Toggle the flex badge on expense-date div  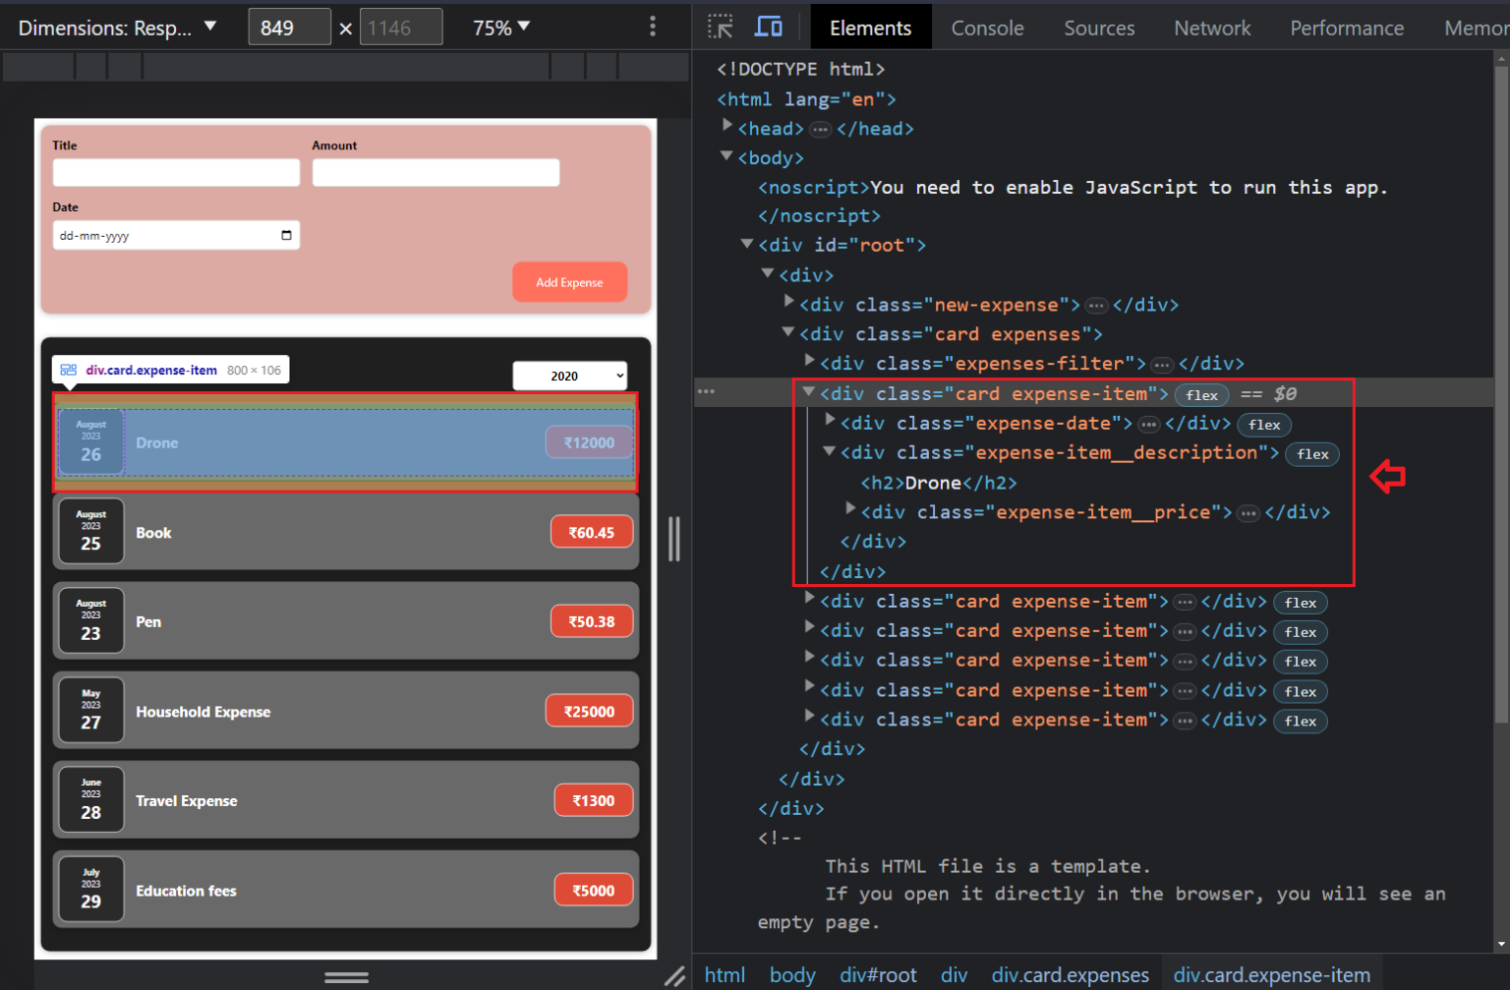pyautogui.click(x=1264, y=425)
